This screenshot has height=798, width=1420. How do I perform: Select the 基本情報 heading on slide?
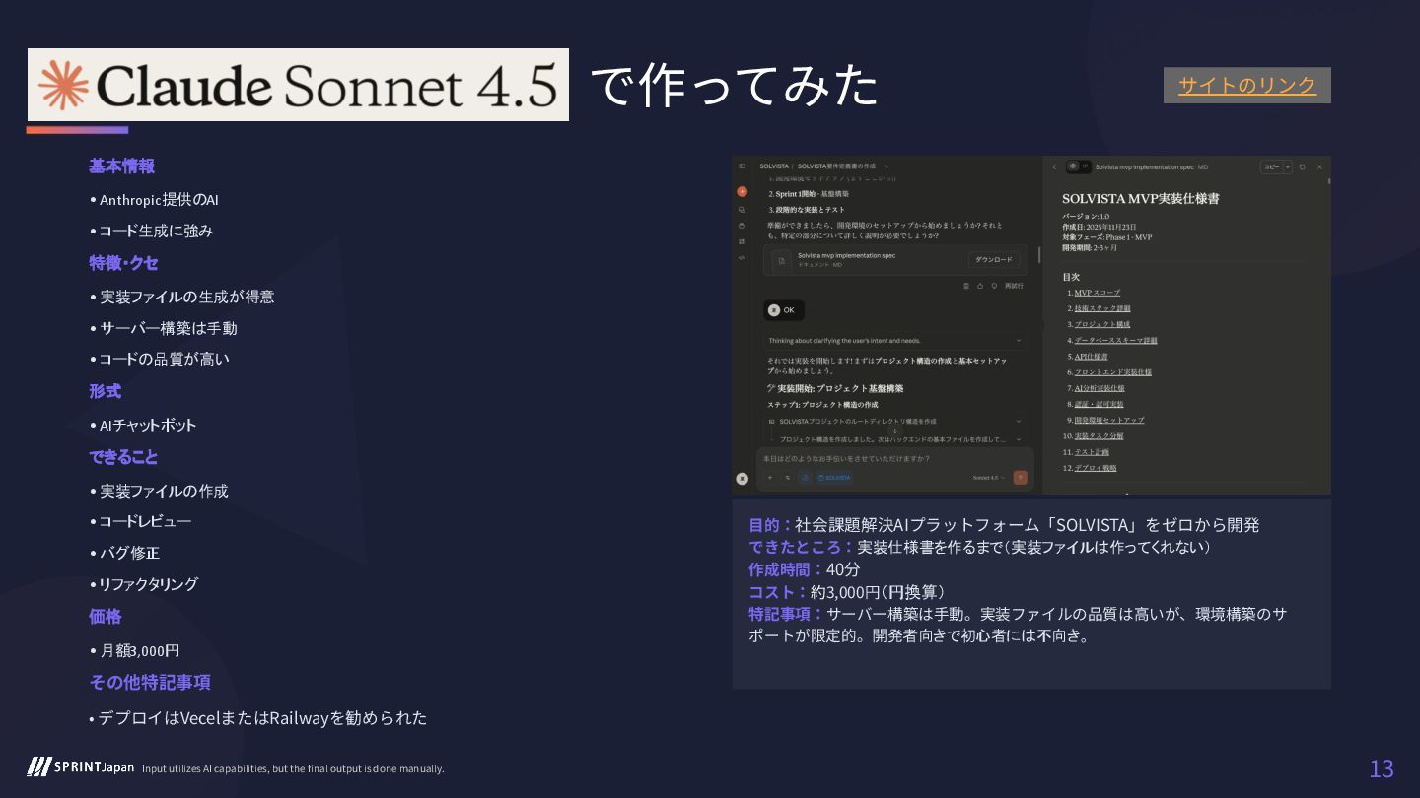coord(121,166)
